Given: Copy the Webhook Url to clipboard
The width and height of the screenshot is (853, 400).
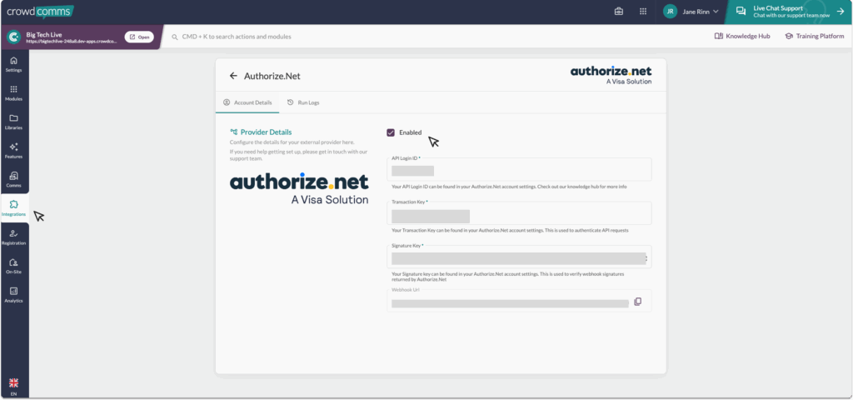Looking at the screenshot, I should click(x=637, y=302).
